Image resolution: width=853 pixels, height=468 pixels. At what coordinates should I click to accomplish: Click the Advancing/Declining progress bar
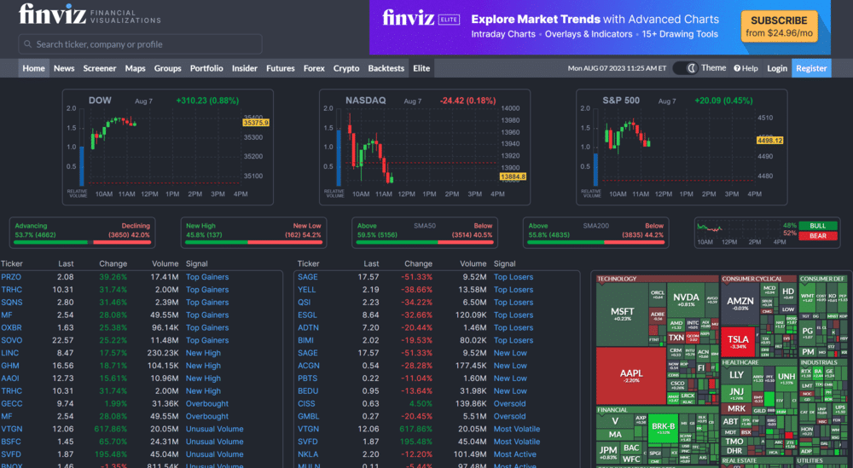coord(82,242)
